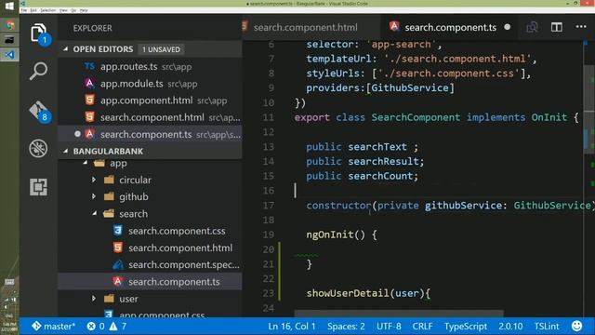Click the unsaved dot beside search.component.ts in Open Editors
The height and width of the screenshot is (335, 595).
77,134
